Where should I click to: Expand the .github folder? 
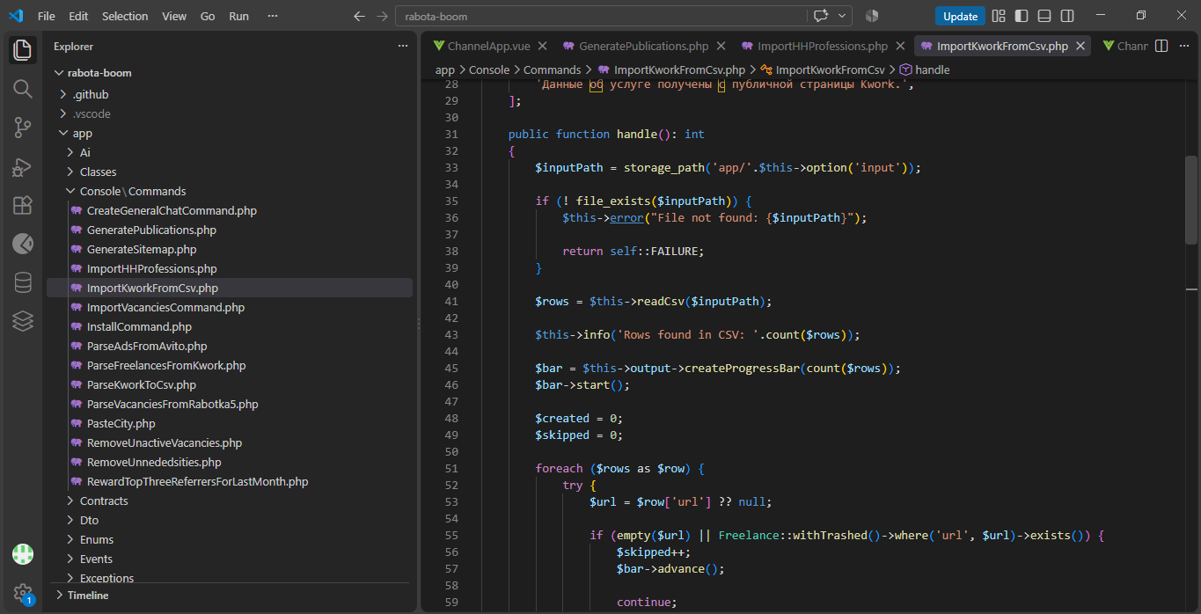[x=229, y=94]
